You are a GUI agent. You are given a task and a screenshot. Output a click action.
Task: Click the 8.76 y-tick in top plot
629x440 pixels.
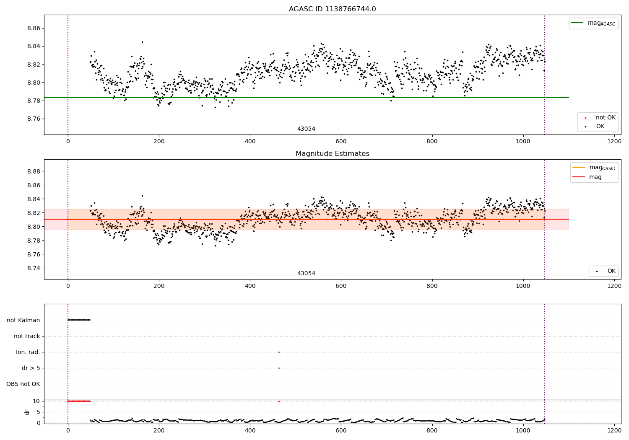tap(34, 119)
